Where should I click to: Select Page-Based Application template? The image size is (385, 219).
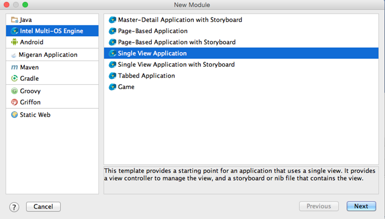241,31
